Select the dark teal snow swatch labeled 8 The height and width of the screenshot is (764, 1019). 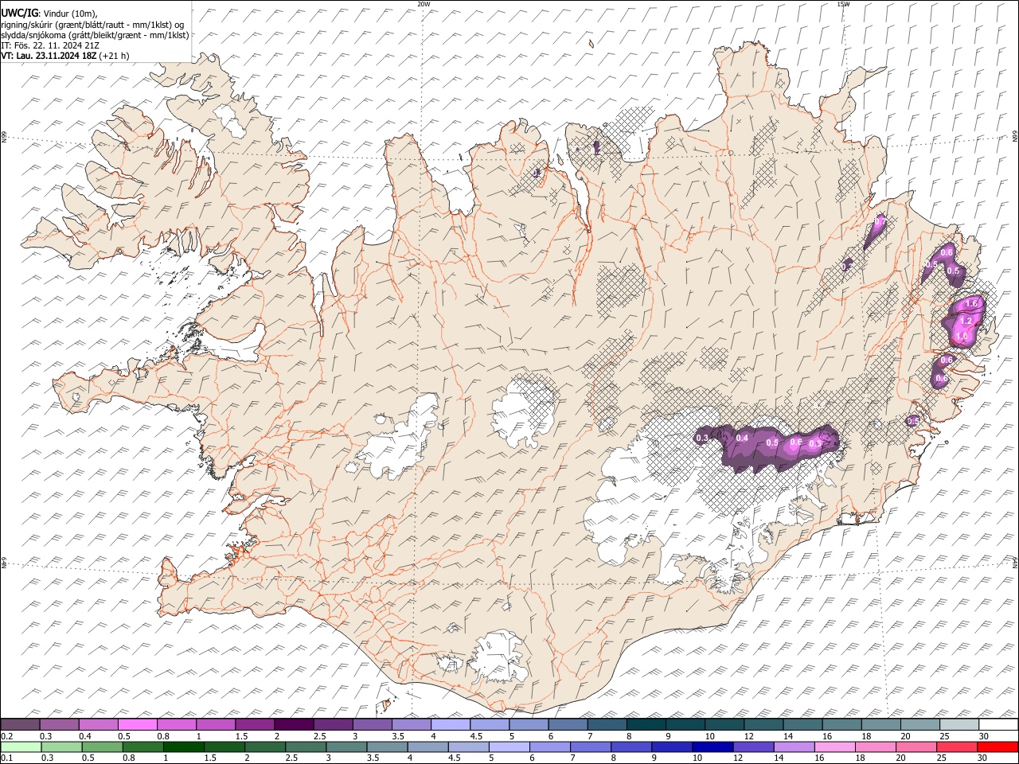(x=646, y=725)
